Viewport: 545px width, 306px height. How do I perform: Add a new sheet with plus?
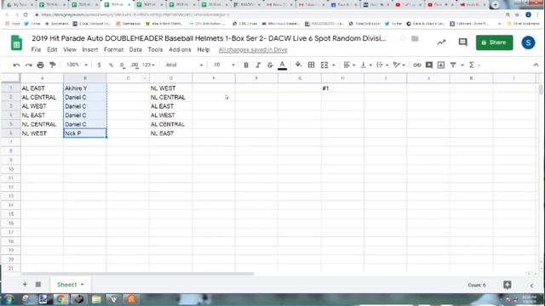pyautogui.click(x=25, y=285)
